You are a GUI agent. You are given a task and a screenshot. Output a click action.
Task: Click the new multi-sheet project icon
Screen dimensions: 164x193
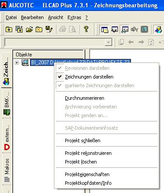[x=19, y=29]
